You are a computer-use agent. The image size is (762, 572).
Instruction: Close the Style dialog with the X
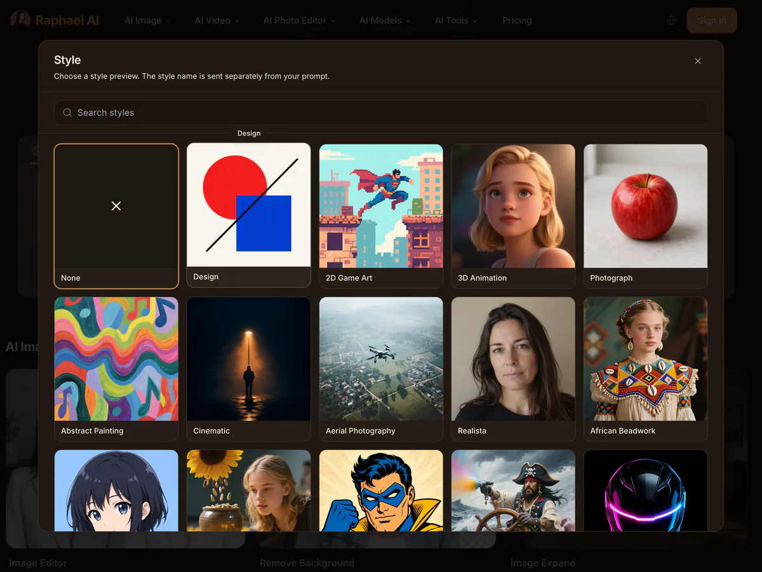698,61
